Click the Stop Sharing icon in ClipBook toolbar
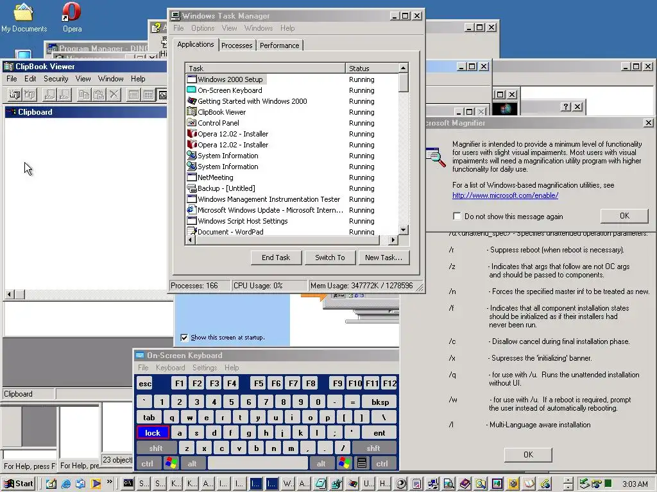 coord(64,95)
